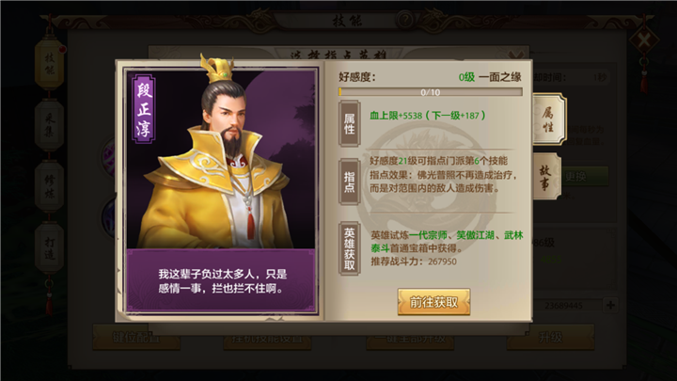
Task: Select the 技能 lantern in sidebar
Action: coord(50,64)
